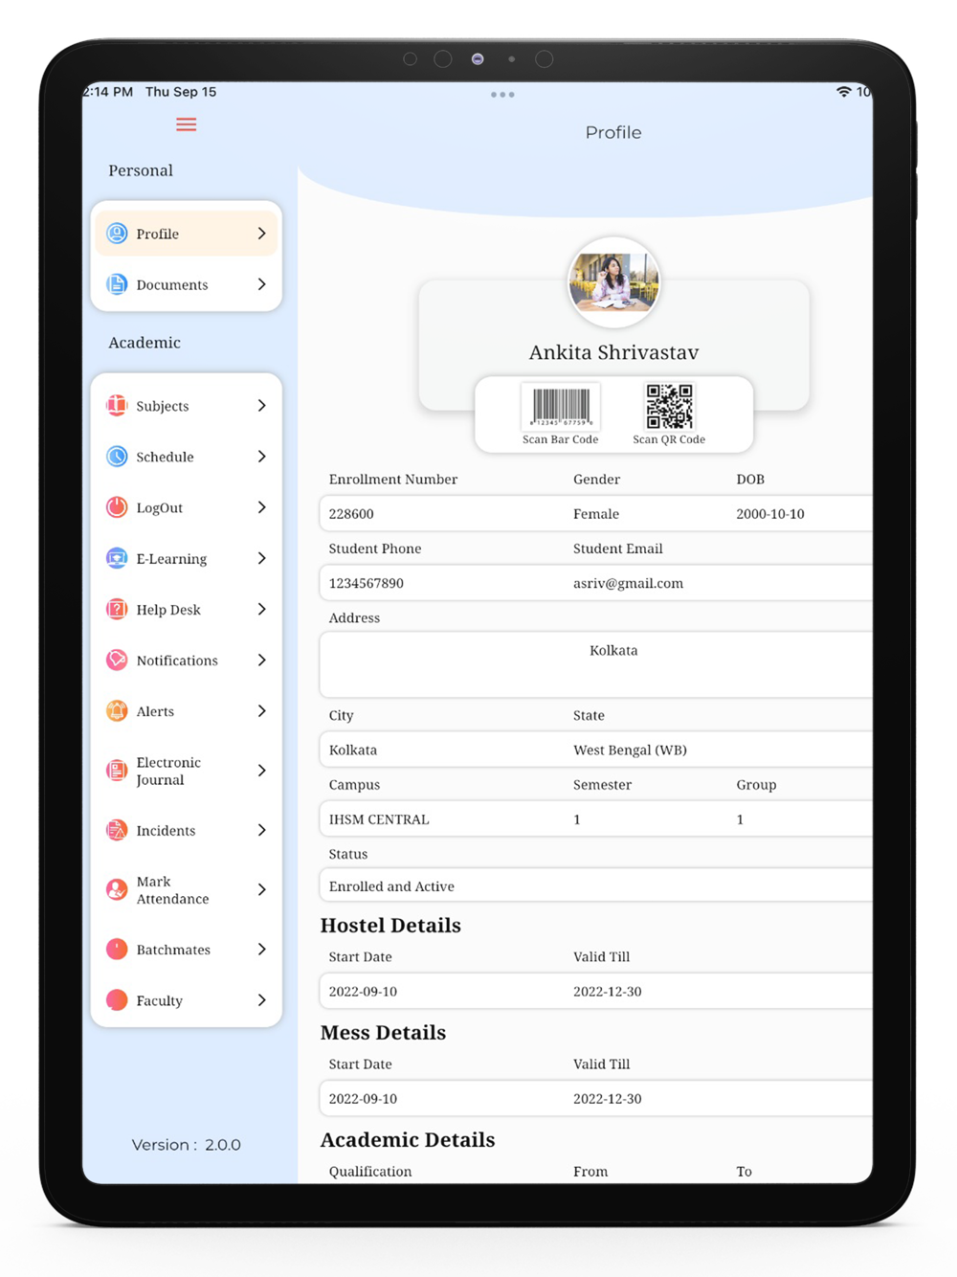Click the Incidents warning icon
This screenshot has width=957, height=1277.
click(x=117, y=830)
